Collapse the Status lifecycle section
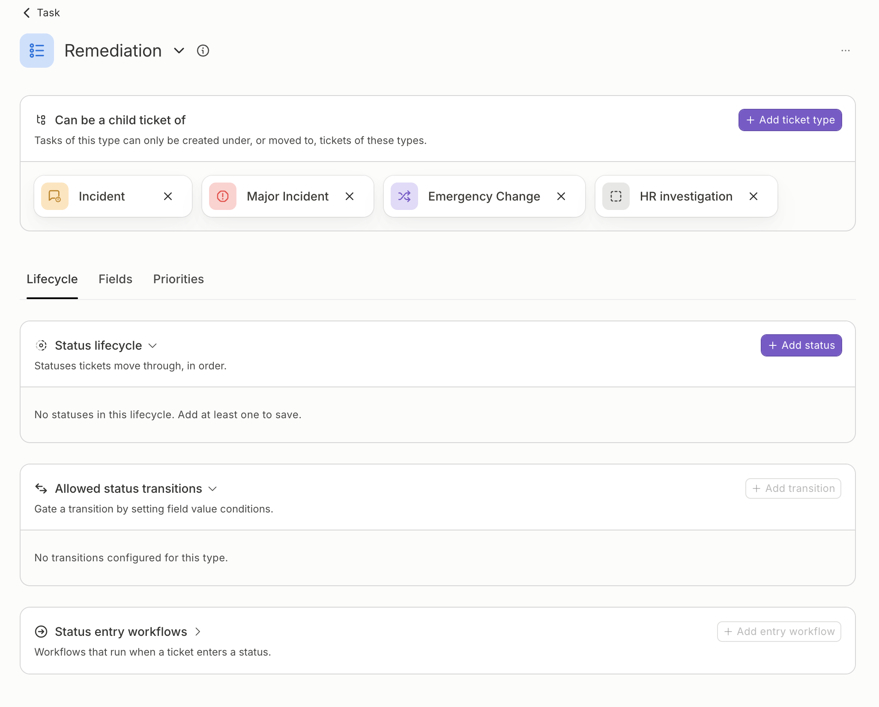The image size is (879, 707). (152, 345)
